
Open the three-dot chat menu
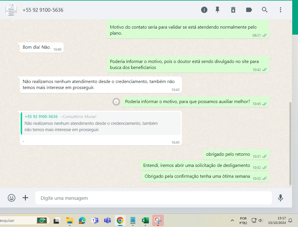tap(281, 10)
